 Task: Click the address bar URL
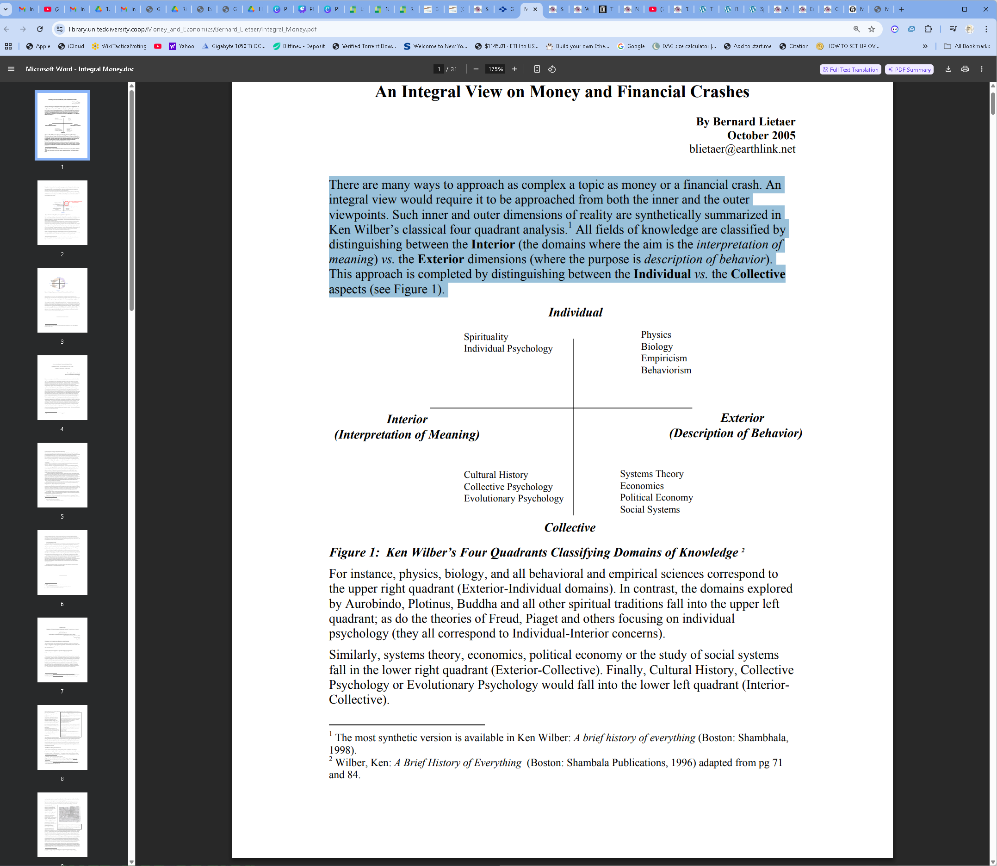[192, 29]
